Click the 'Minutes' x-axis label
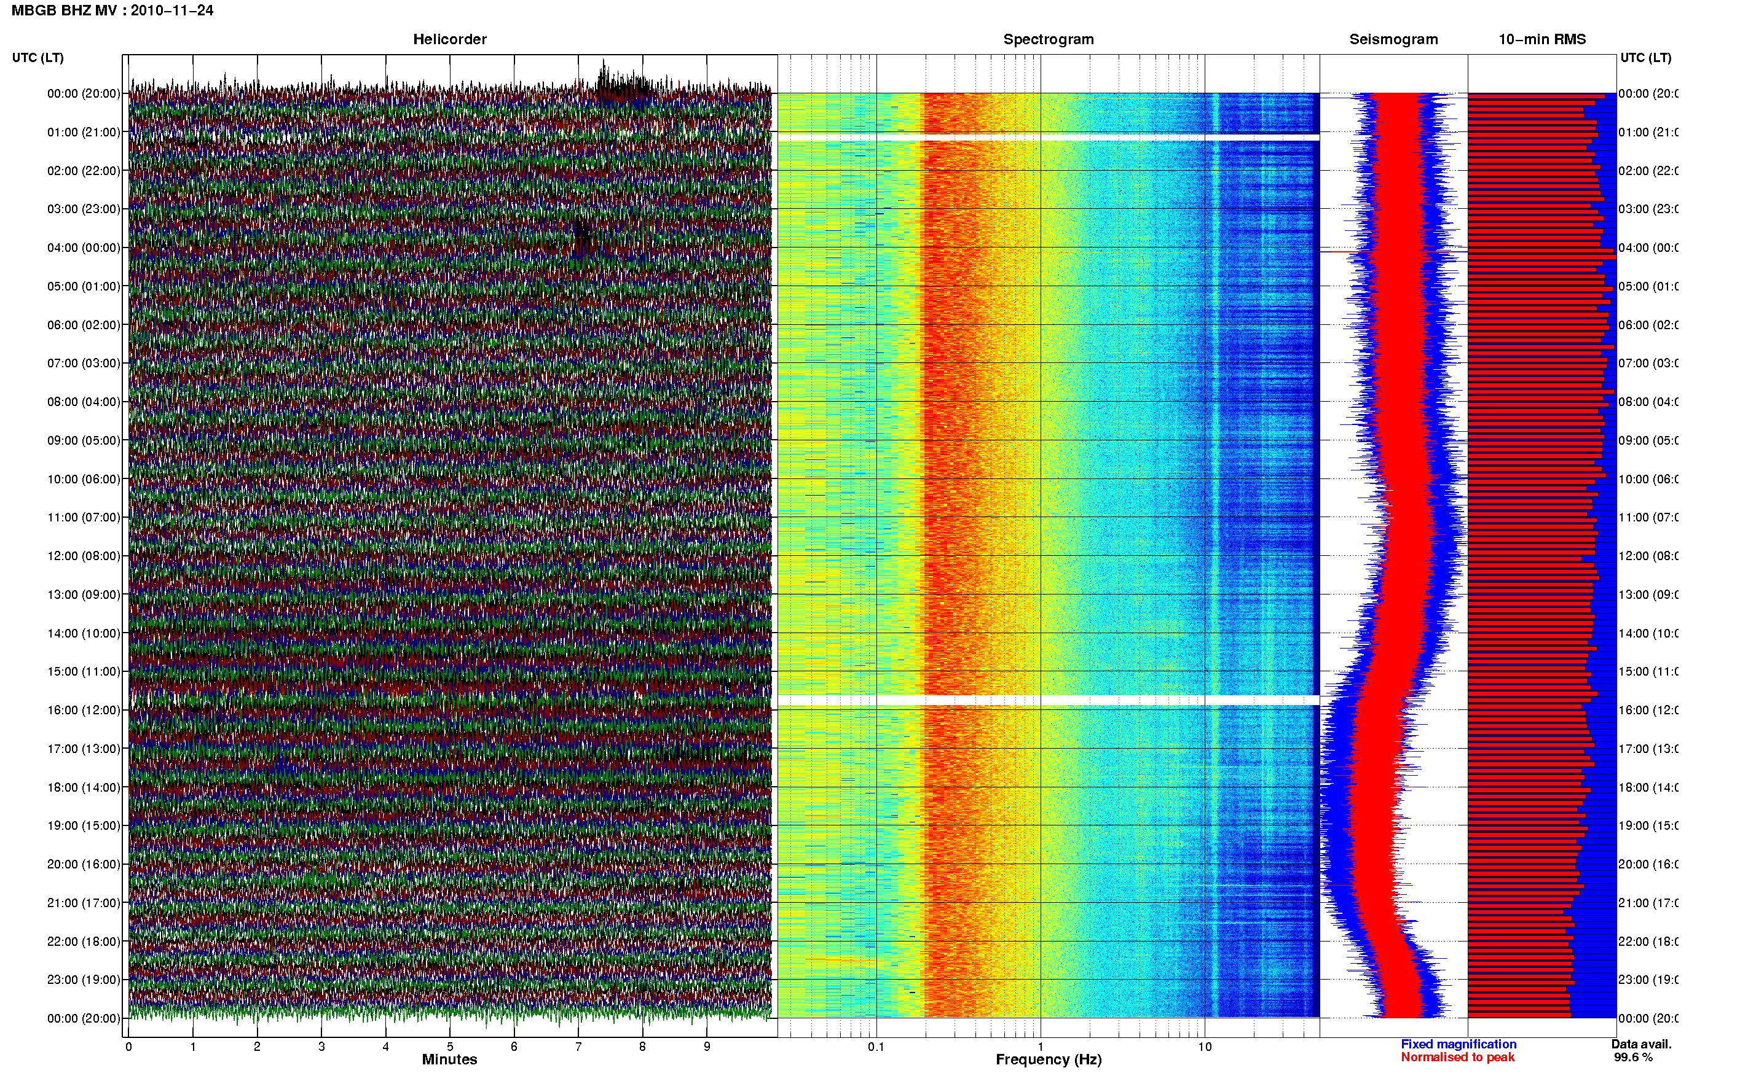1748x1092 pixels. [x=449, y=1059]
